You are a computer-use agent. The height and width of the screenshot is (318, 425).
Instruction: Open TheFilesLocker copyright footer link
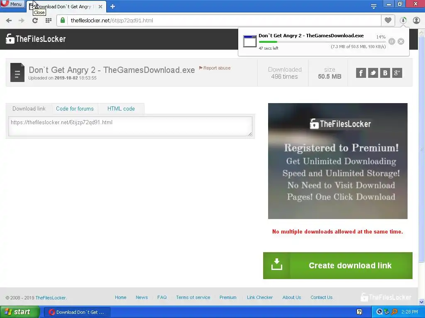51,298
